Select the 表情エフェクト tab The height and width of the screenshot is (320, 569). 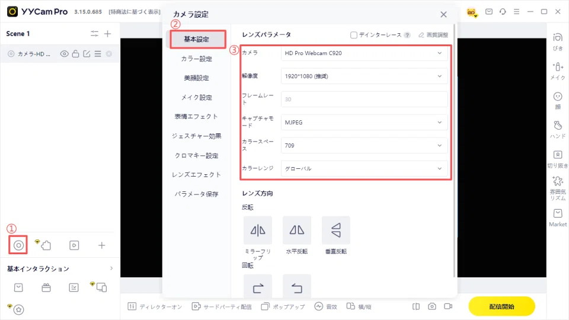click(x=196, y=117)
